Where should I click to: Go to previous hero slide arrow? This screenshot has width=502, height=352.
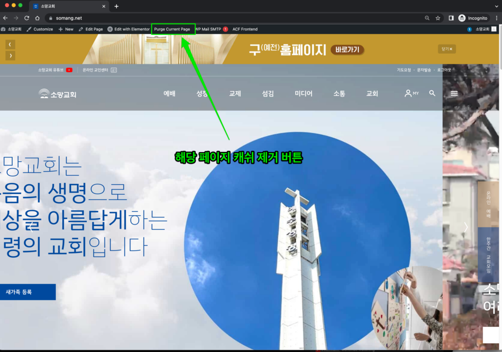coord(31,228)
